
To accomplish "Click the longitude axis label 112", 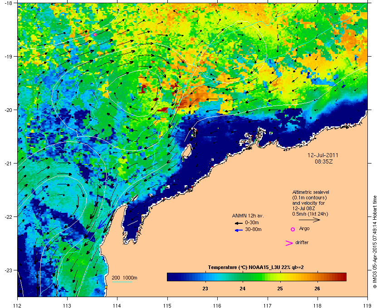I will (17, 305).
